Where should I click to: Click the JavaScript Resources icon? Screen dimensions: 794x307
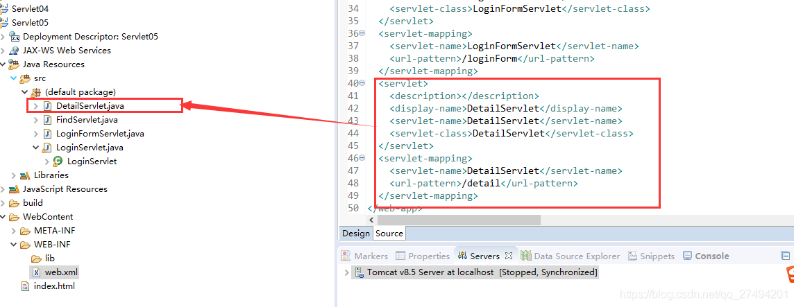pyautogui.click(x=15, y=189)
